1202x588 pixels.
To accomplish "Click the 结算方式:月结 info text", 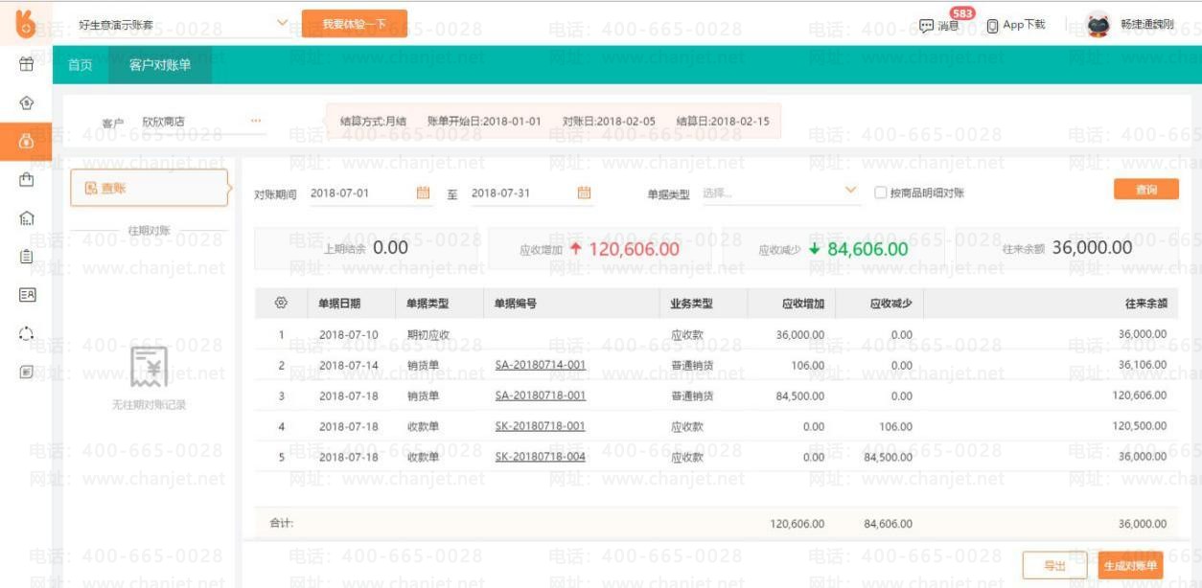I will [373, 122].
